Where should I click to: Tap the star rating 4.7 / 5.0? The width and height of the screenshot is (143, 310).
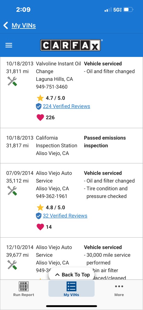coord(51,98)
